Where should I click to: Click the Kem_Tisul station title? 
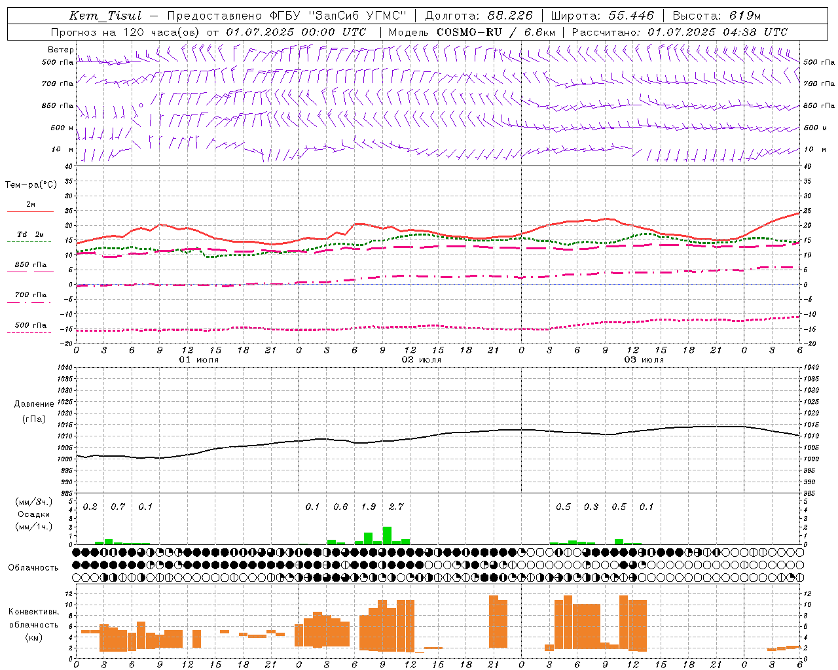click(x=105, y=16)
